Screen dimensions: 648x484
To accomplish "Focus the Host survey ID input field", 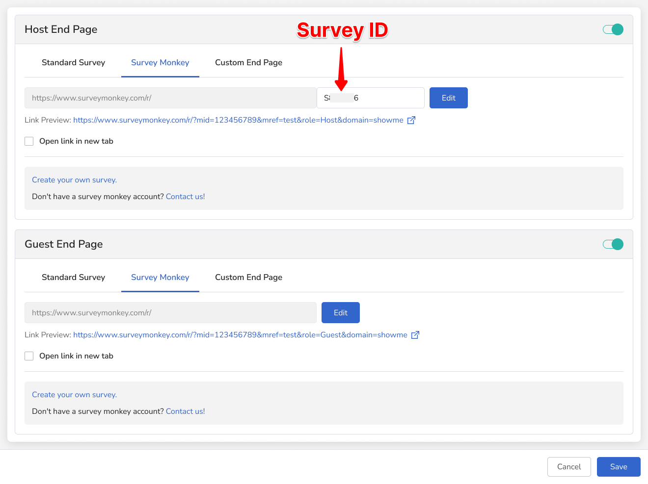I will (371, 98).
